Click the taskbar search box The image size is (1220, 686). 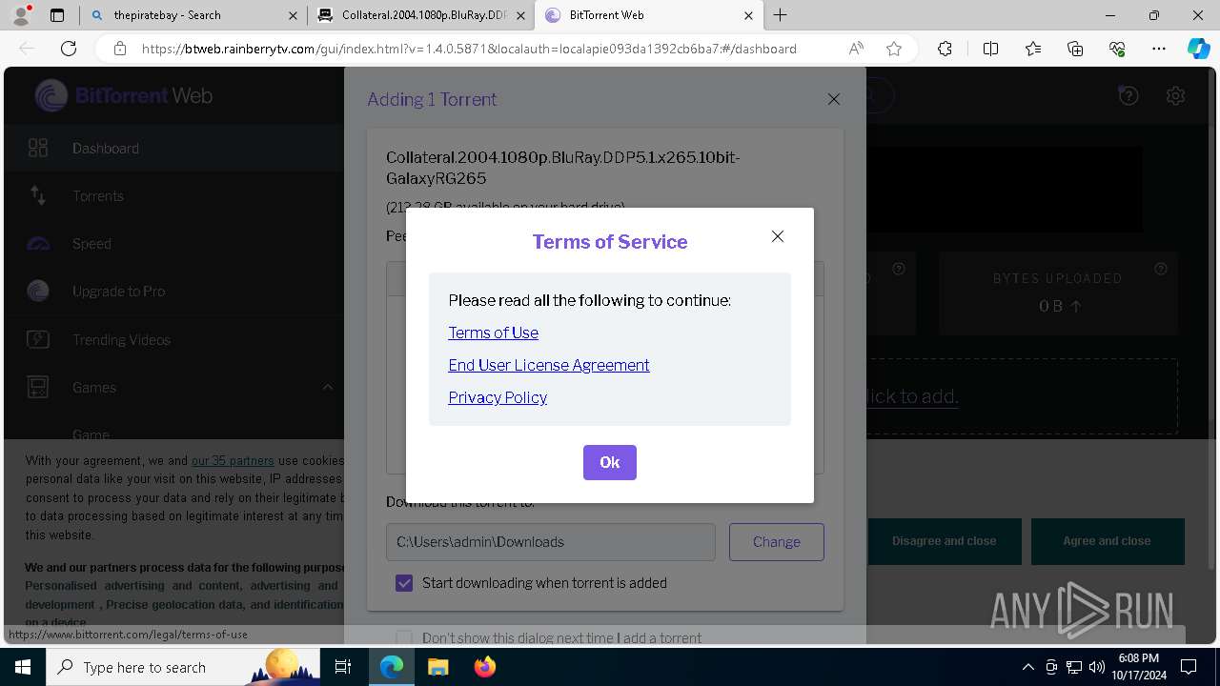tap(183, 667)
